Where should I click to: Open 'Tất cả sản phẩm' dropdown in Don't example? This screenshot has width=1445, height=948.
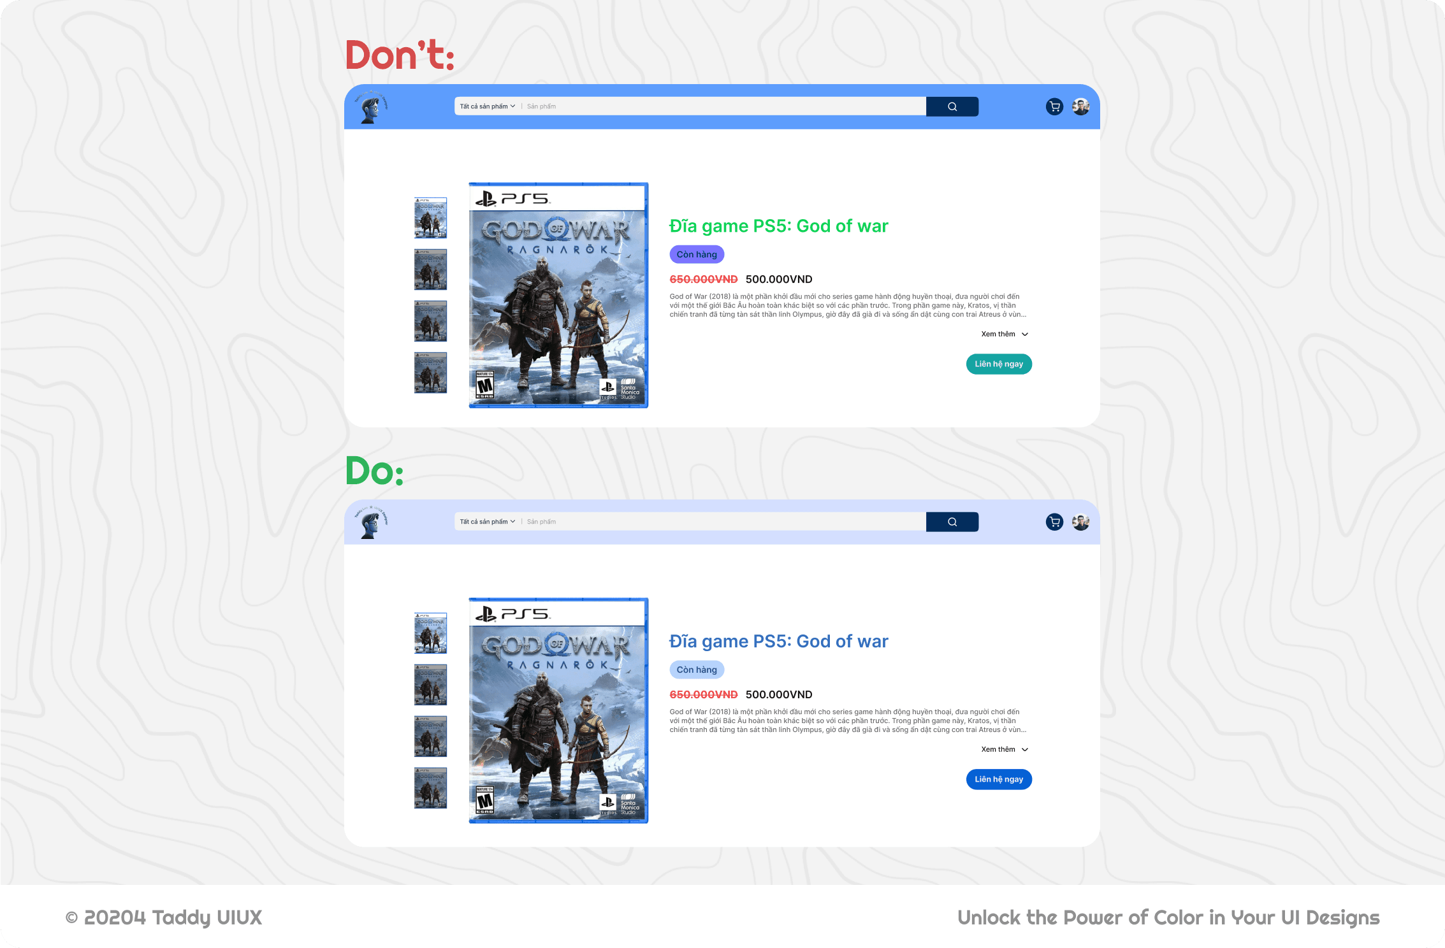coord(488,106)
